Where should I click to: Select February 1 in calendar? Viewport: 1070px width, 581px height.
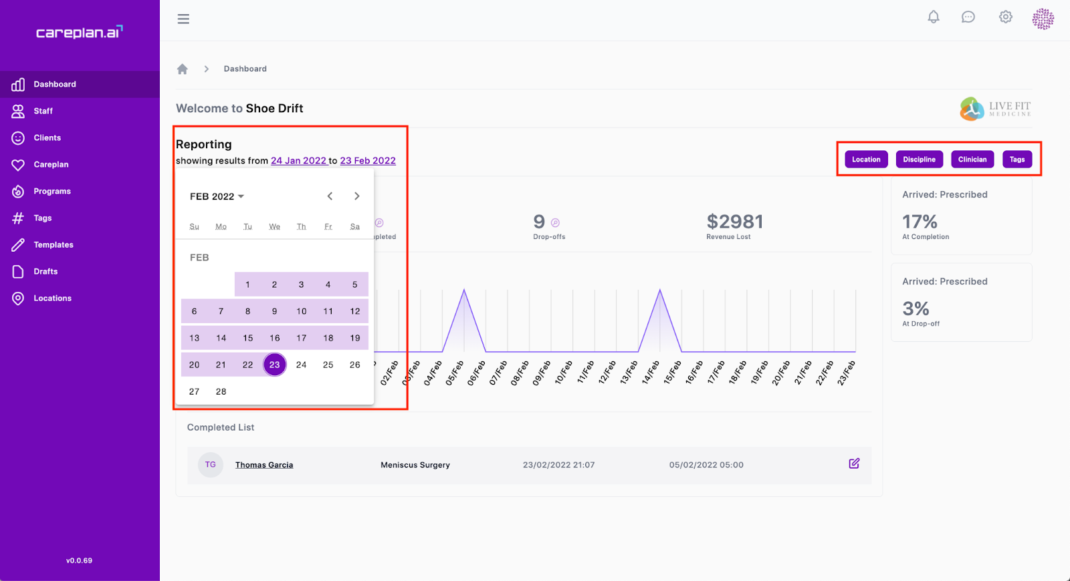[247, 284]
